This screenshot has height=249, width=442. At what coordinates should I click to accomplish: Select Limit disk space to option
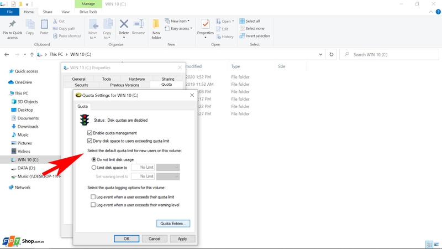pyautogui.click(x=94, y=168)
